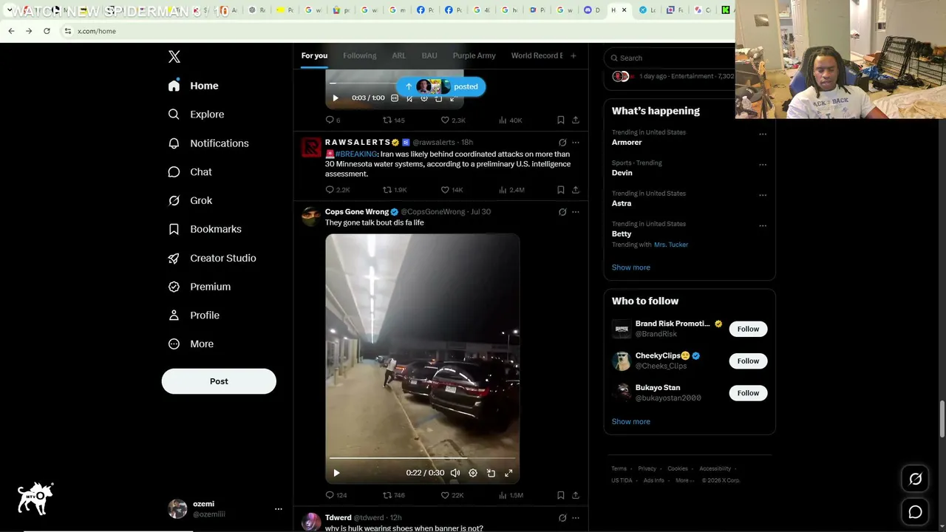Viewport: 946px width, 532px height.
Task: Open Cops Gone Wrong video settings gear
Action: pos(473,473)
